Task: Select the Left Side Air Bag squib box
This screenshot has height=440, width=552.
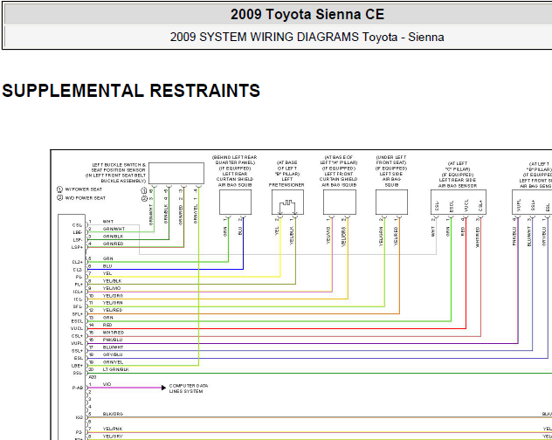Action: pyautogui.click(x=391, y=202)
